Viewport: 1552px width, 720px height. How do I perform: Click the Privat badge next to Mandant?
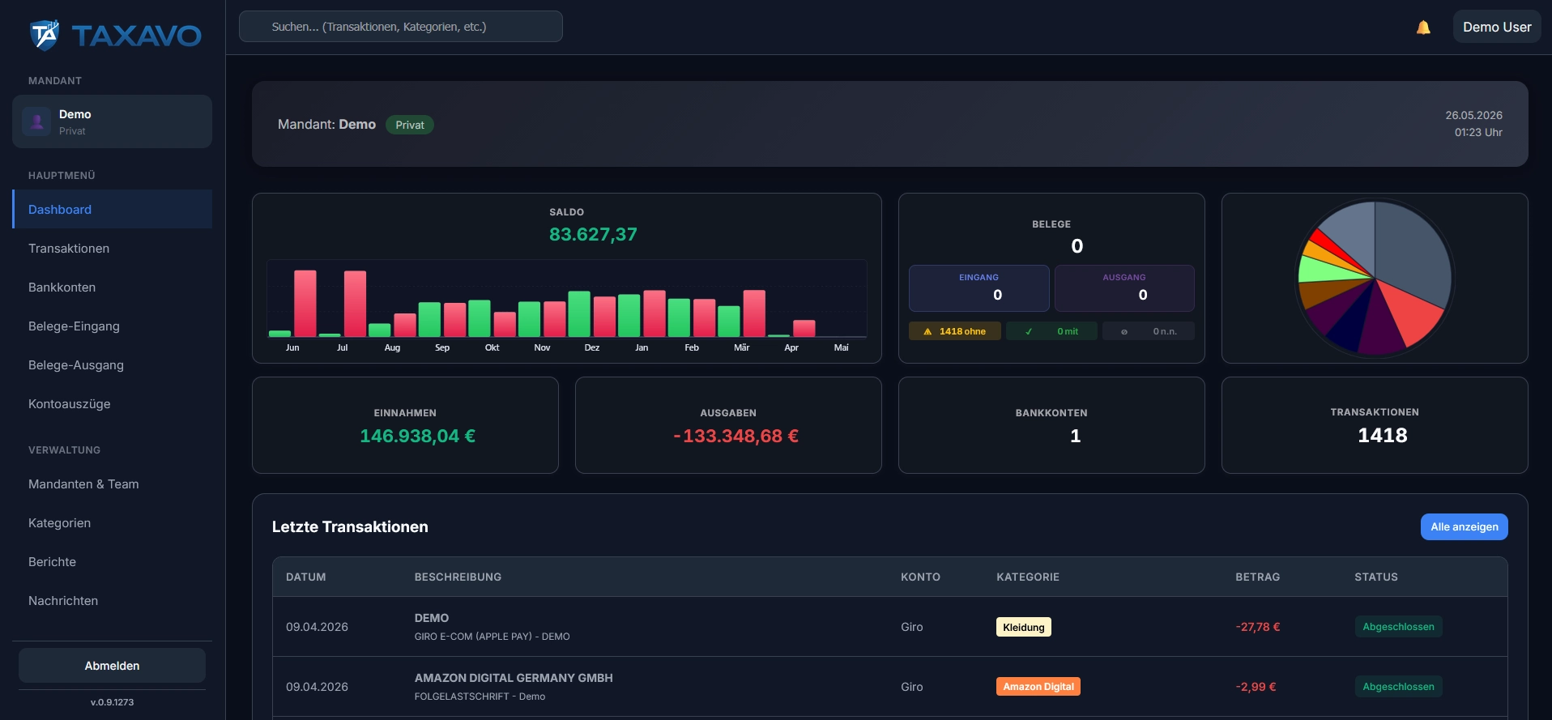coord(410,125)
